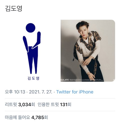Viewport: 120px width, 122px height.
Task: Select the tweet text 김도영 at top
Action: (x=13, y=8)
